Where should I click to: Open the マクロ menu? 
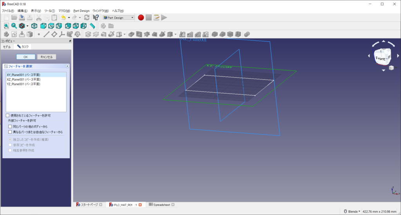[64, 11]
